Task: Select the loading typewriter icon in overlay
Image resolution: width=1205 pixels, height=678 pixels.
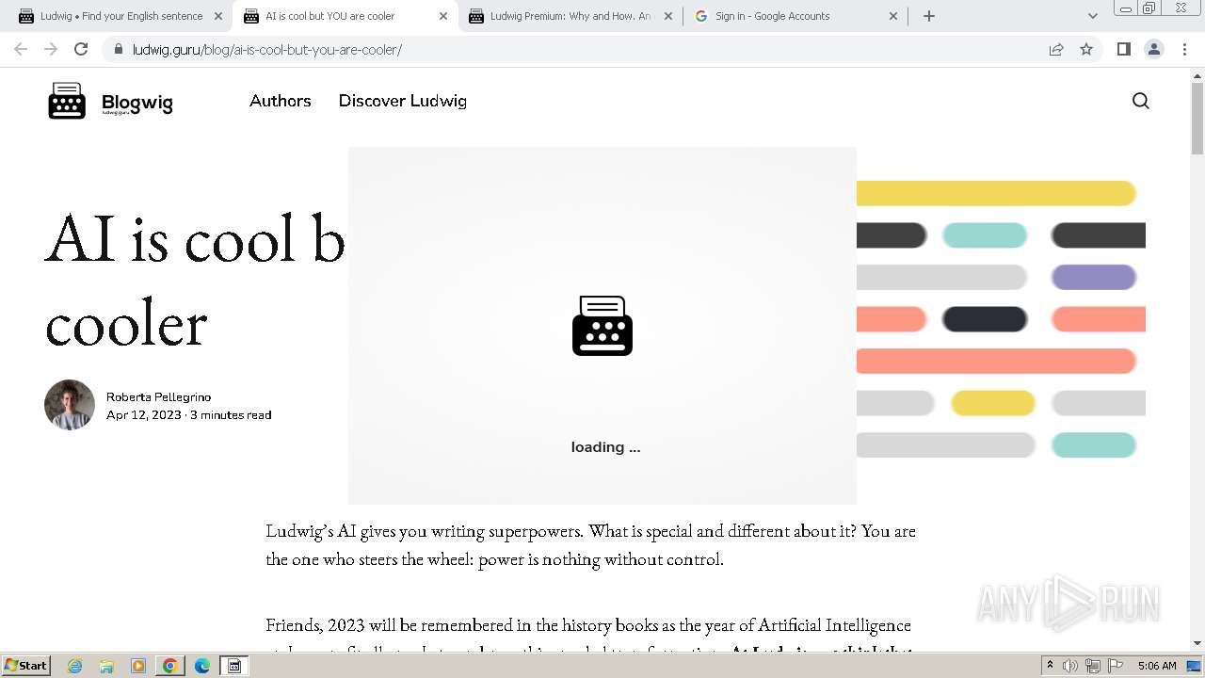Action: (x=602, y=326)
